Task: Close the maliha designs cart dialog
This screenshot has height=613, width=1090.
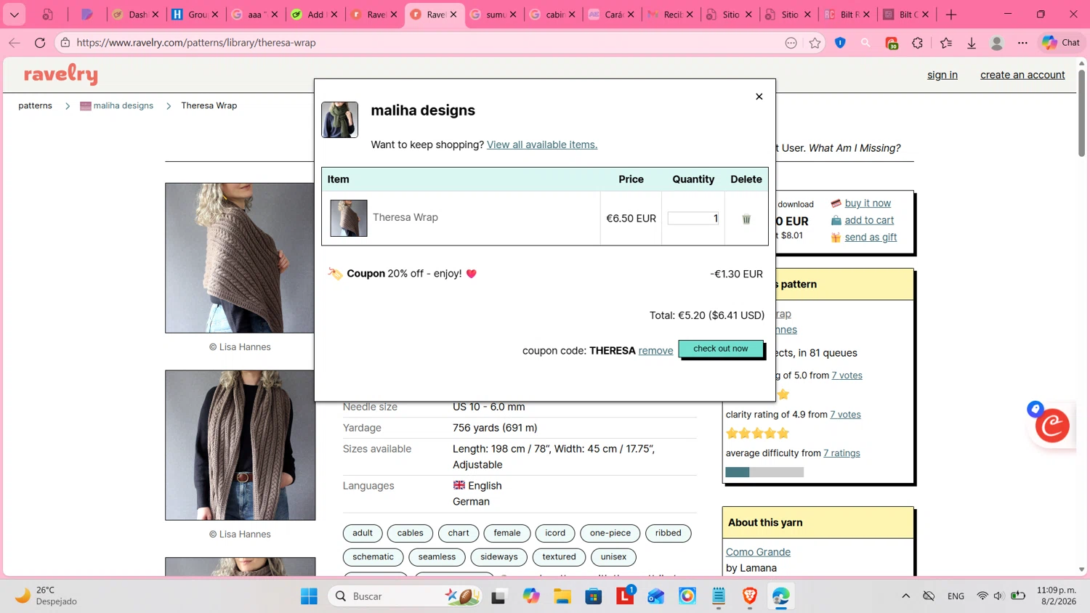Action: [x=759, y=97]
